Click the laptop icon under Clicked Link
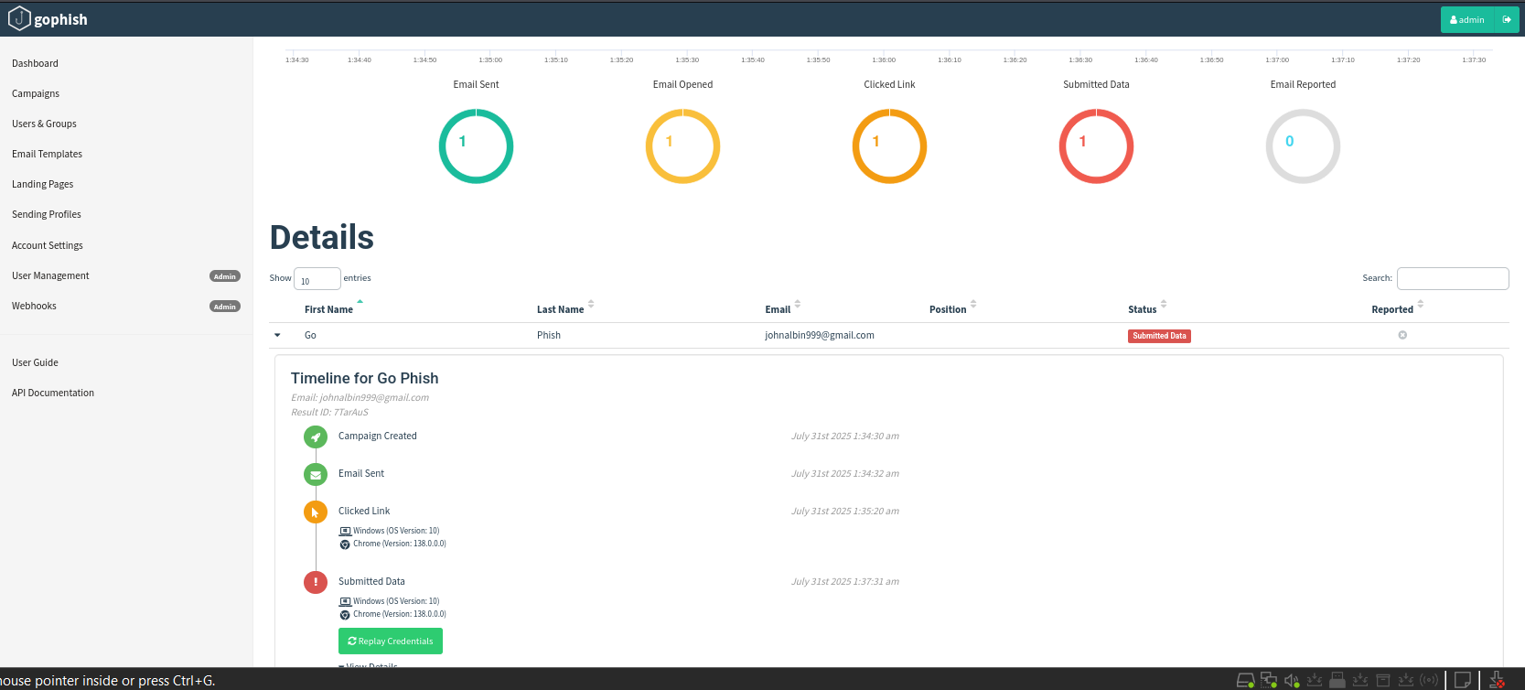Image resolution: width=1525 pixels, height=690 pixels. click(345, 531)
